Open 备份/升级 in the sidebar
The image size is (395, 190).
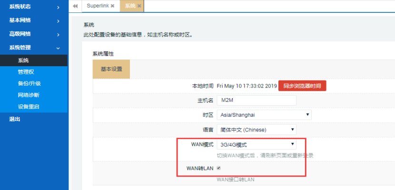29,84
